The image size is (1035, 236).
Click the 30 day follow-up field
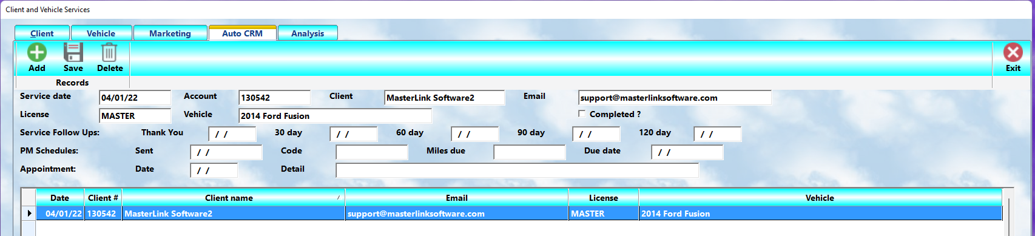coord(354,134)
